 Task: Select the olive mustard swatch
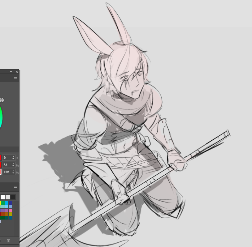[11, 214]
